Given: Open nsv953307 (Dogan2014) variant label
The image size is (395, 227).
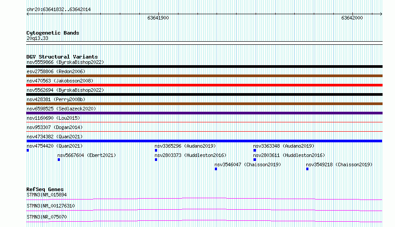Looking at the screenshot, I should [55, 127].
